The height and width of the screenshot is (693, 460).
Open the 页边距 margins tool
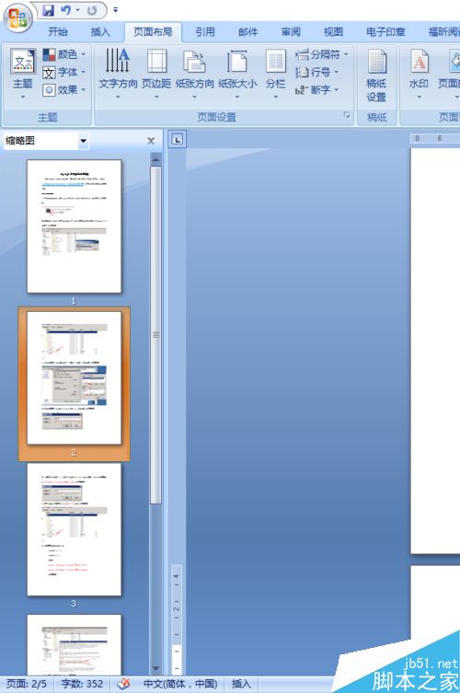click(156, 73)
